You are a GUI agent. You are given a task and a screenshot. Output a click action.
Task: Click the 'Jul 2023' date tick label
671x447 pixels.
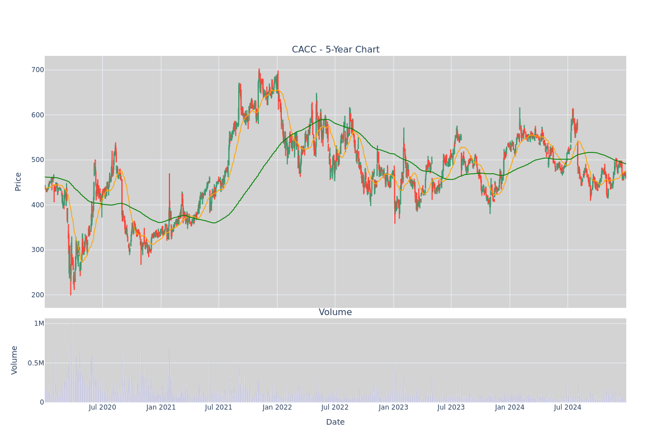(x=451, y=407)
